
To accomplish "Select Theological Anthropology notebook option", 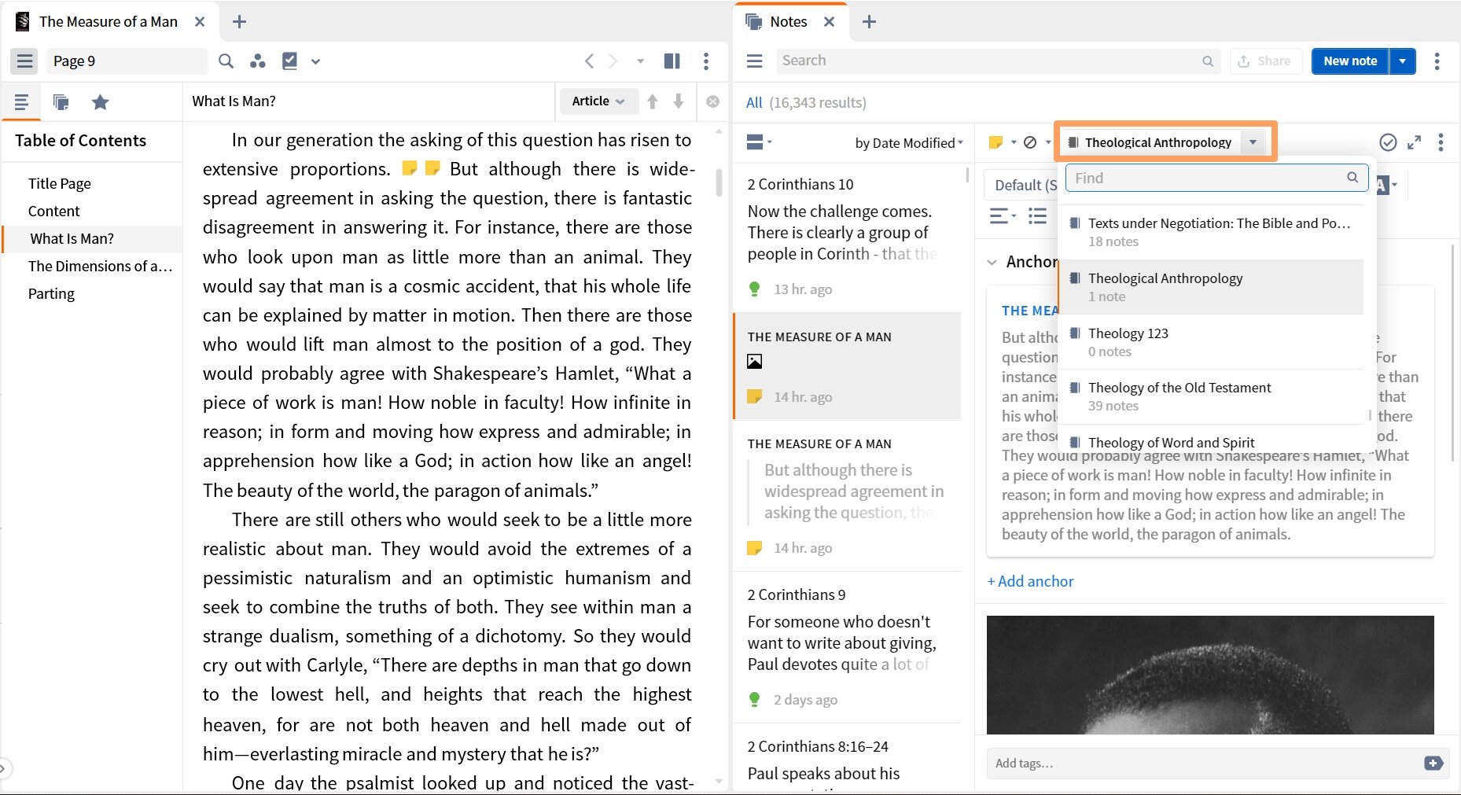I will [1210, 287].
